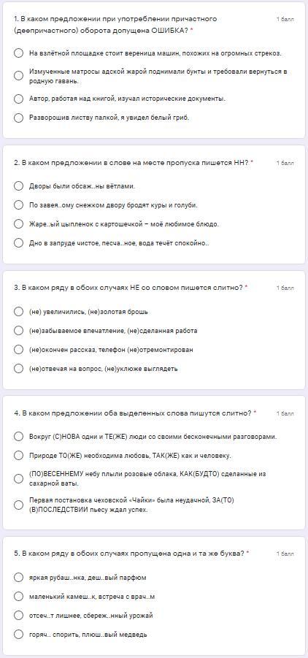Choose "маленький камеш..к" radio option
This screenshot has height=658, width=308.
18,597
